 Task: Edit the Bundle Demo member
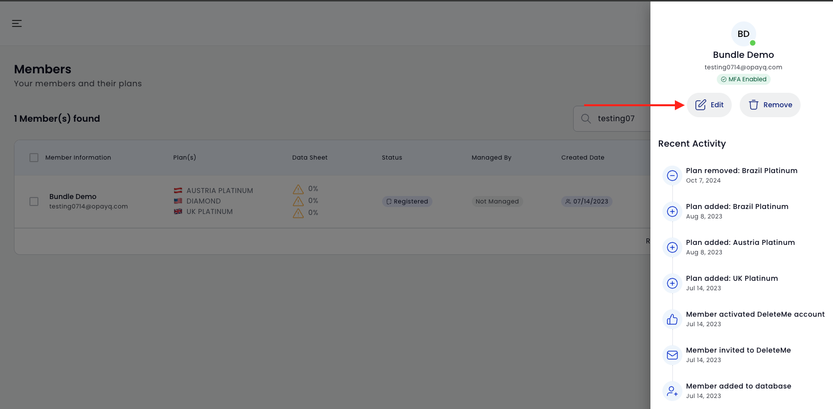coord(709,105)
